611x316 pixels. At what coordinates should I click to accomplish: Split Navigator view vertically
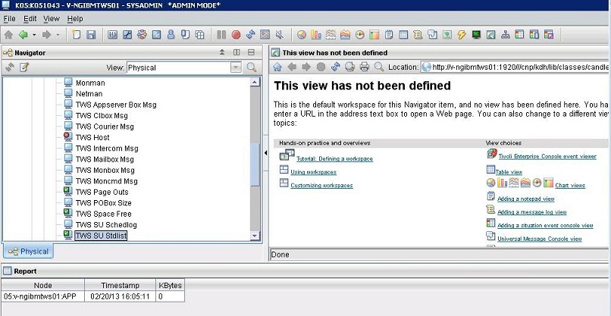pyautogui.click(x=237, y=52)
